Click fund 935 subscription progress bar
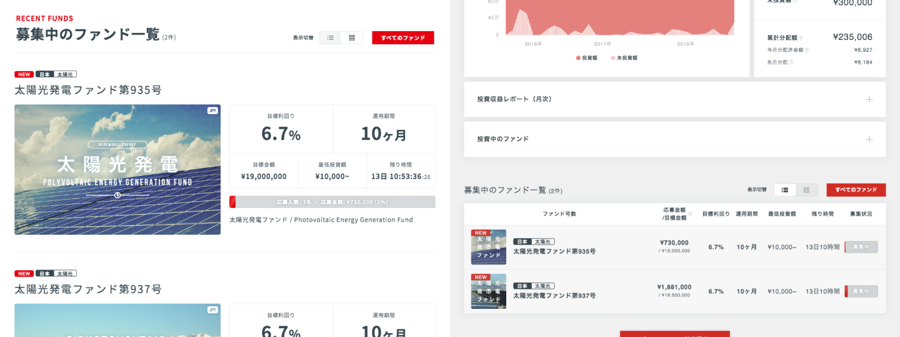This screenshot has width=900, height=337. click(x=332, y=202)
